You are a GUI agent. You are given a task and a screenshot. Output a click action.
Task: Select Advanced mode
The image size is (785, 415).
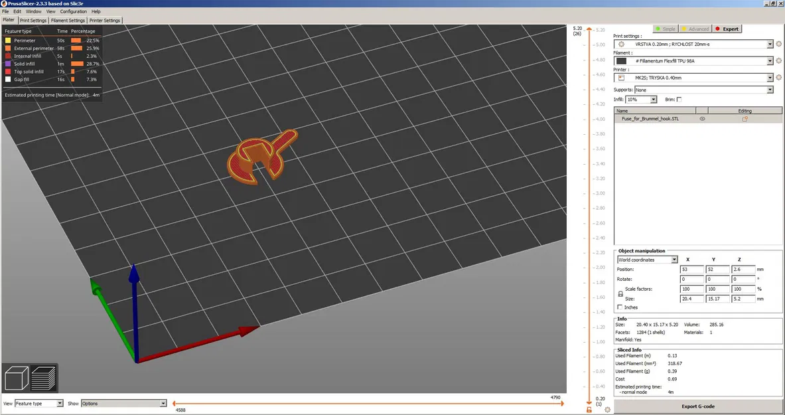(x=695, y=29)
